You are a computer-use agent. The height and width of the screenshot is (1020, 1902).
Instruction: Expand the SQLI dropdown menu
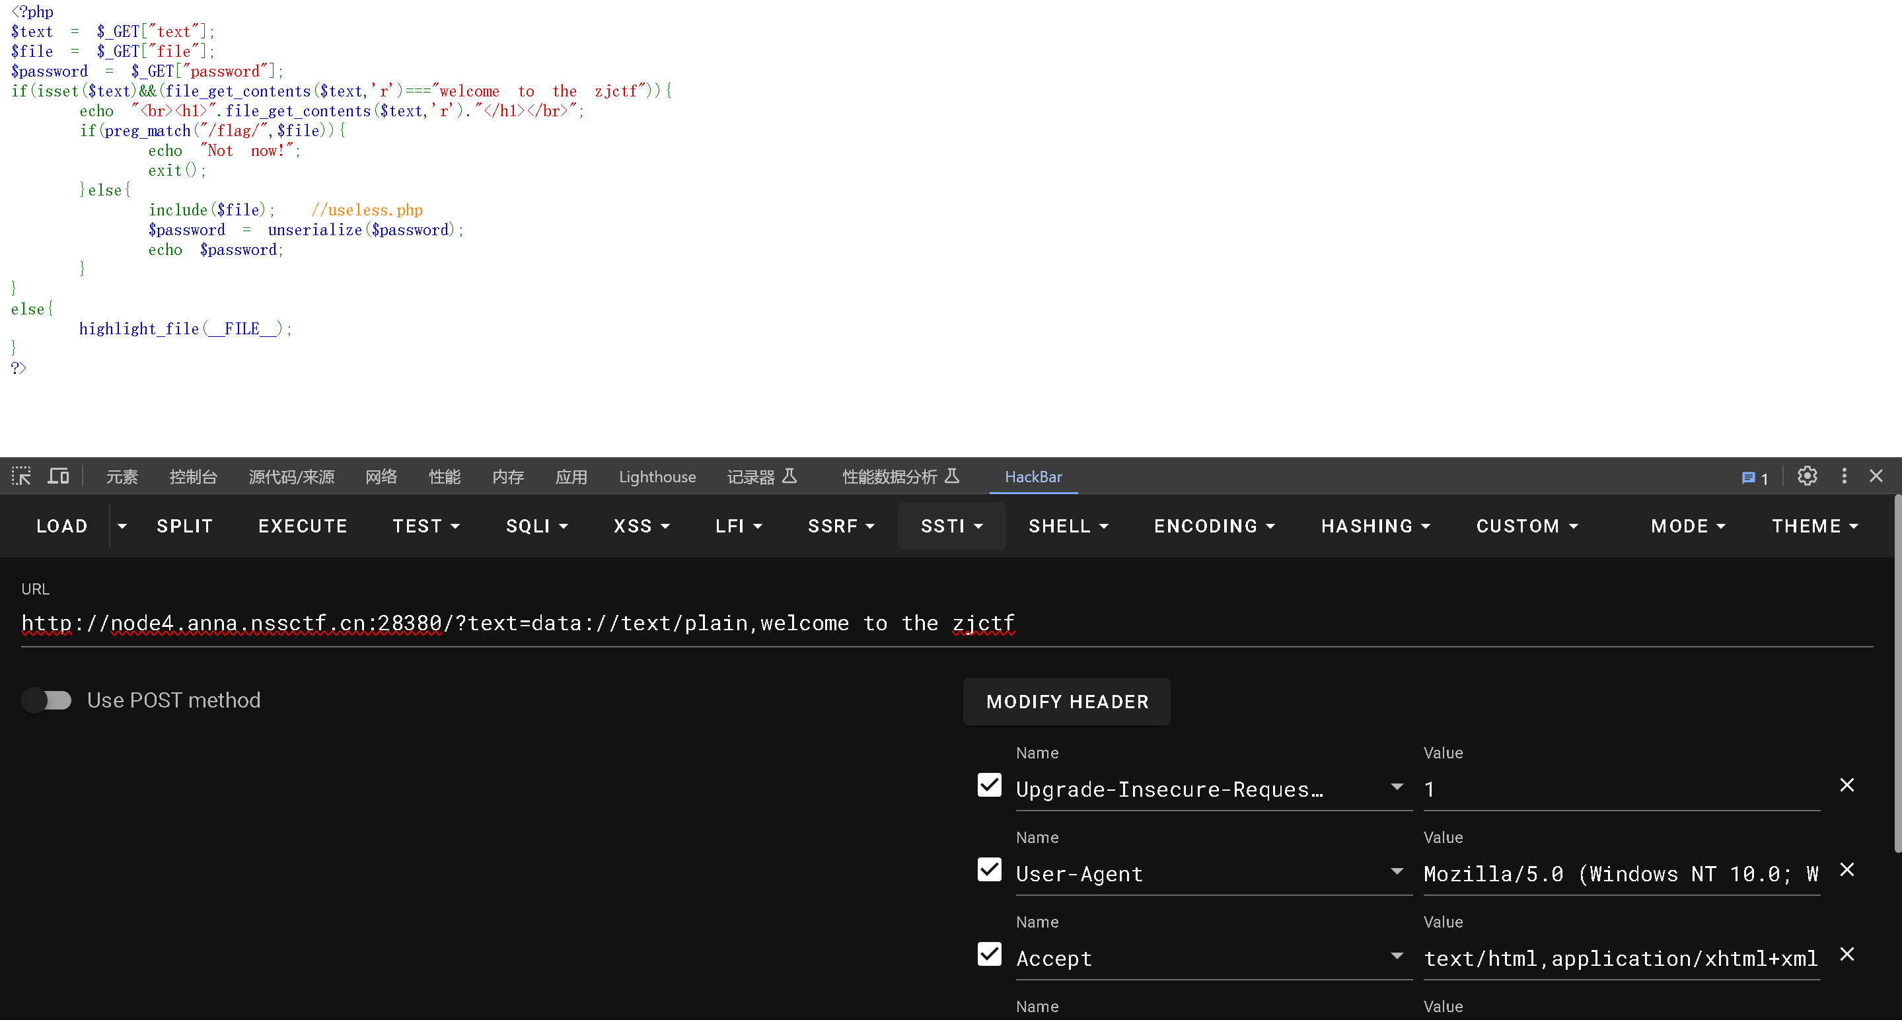[537, 527]
